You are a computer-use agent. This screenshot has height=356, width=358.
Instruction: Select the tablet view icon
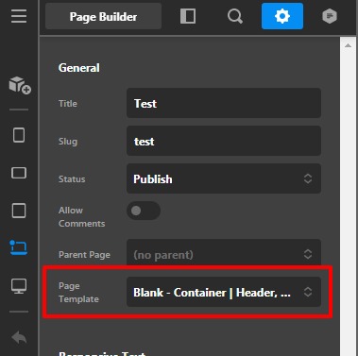pos(19,211)
